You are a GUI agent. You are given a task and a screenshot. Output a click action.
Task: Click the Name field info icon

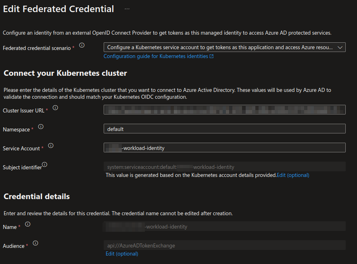[x=27, y=224]
